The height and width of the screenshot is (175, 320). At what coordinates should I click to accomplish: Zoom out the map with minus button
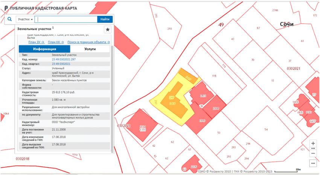(313, 154)
